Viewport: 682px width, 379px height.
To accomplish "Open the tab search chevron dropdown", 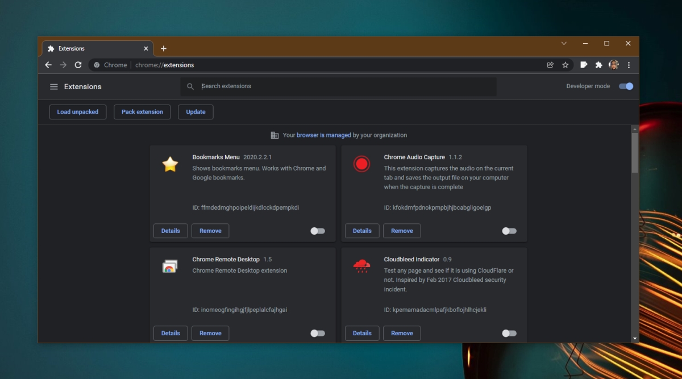I will (564, 44).
